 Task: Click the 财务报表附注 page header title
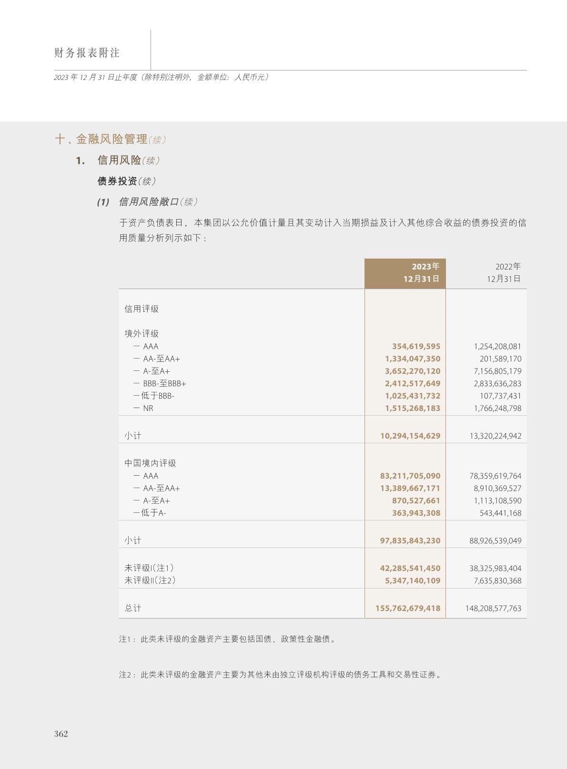tap(87, 53)
